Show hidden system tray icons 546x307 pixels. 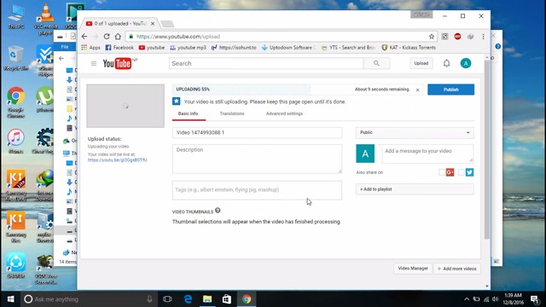[x=467, y=299]
